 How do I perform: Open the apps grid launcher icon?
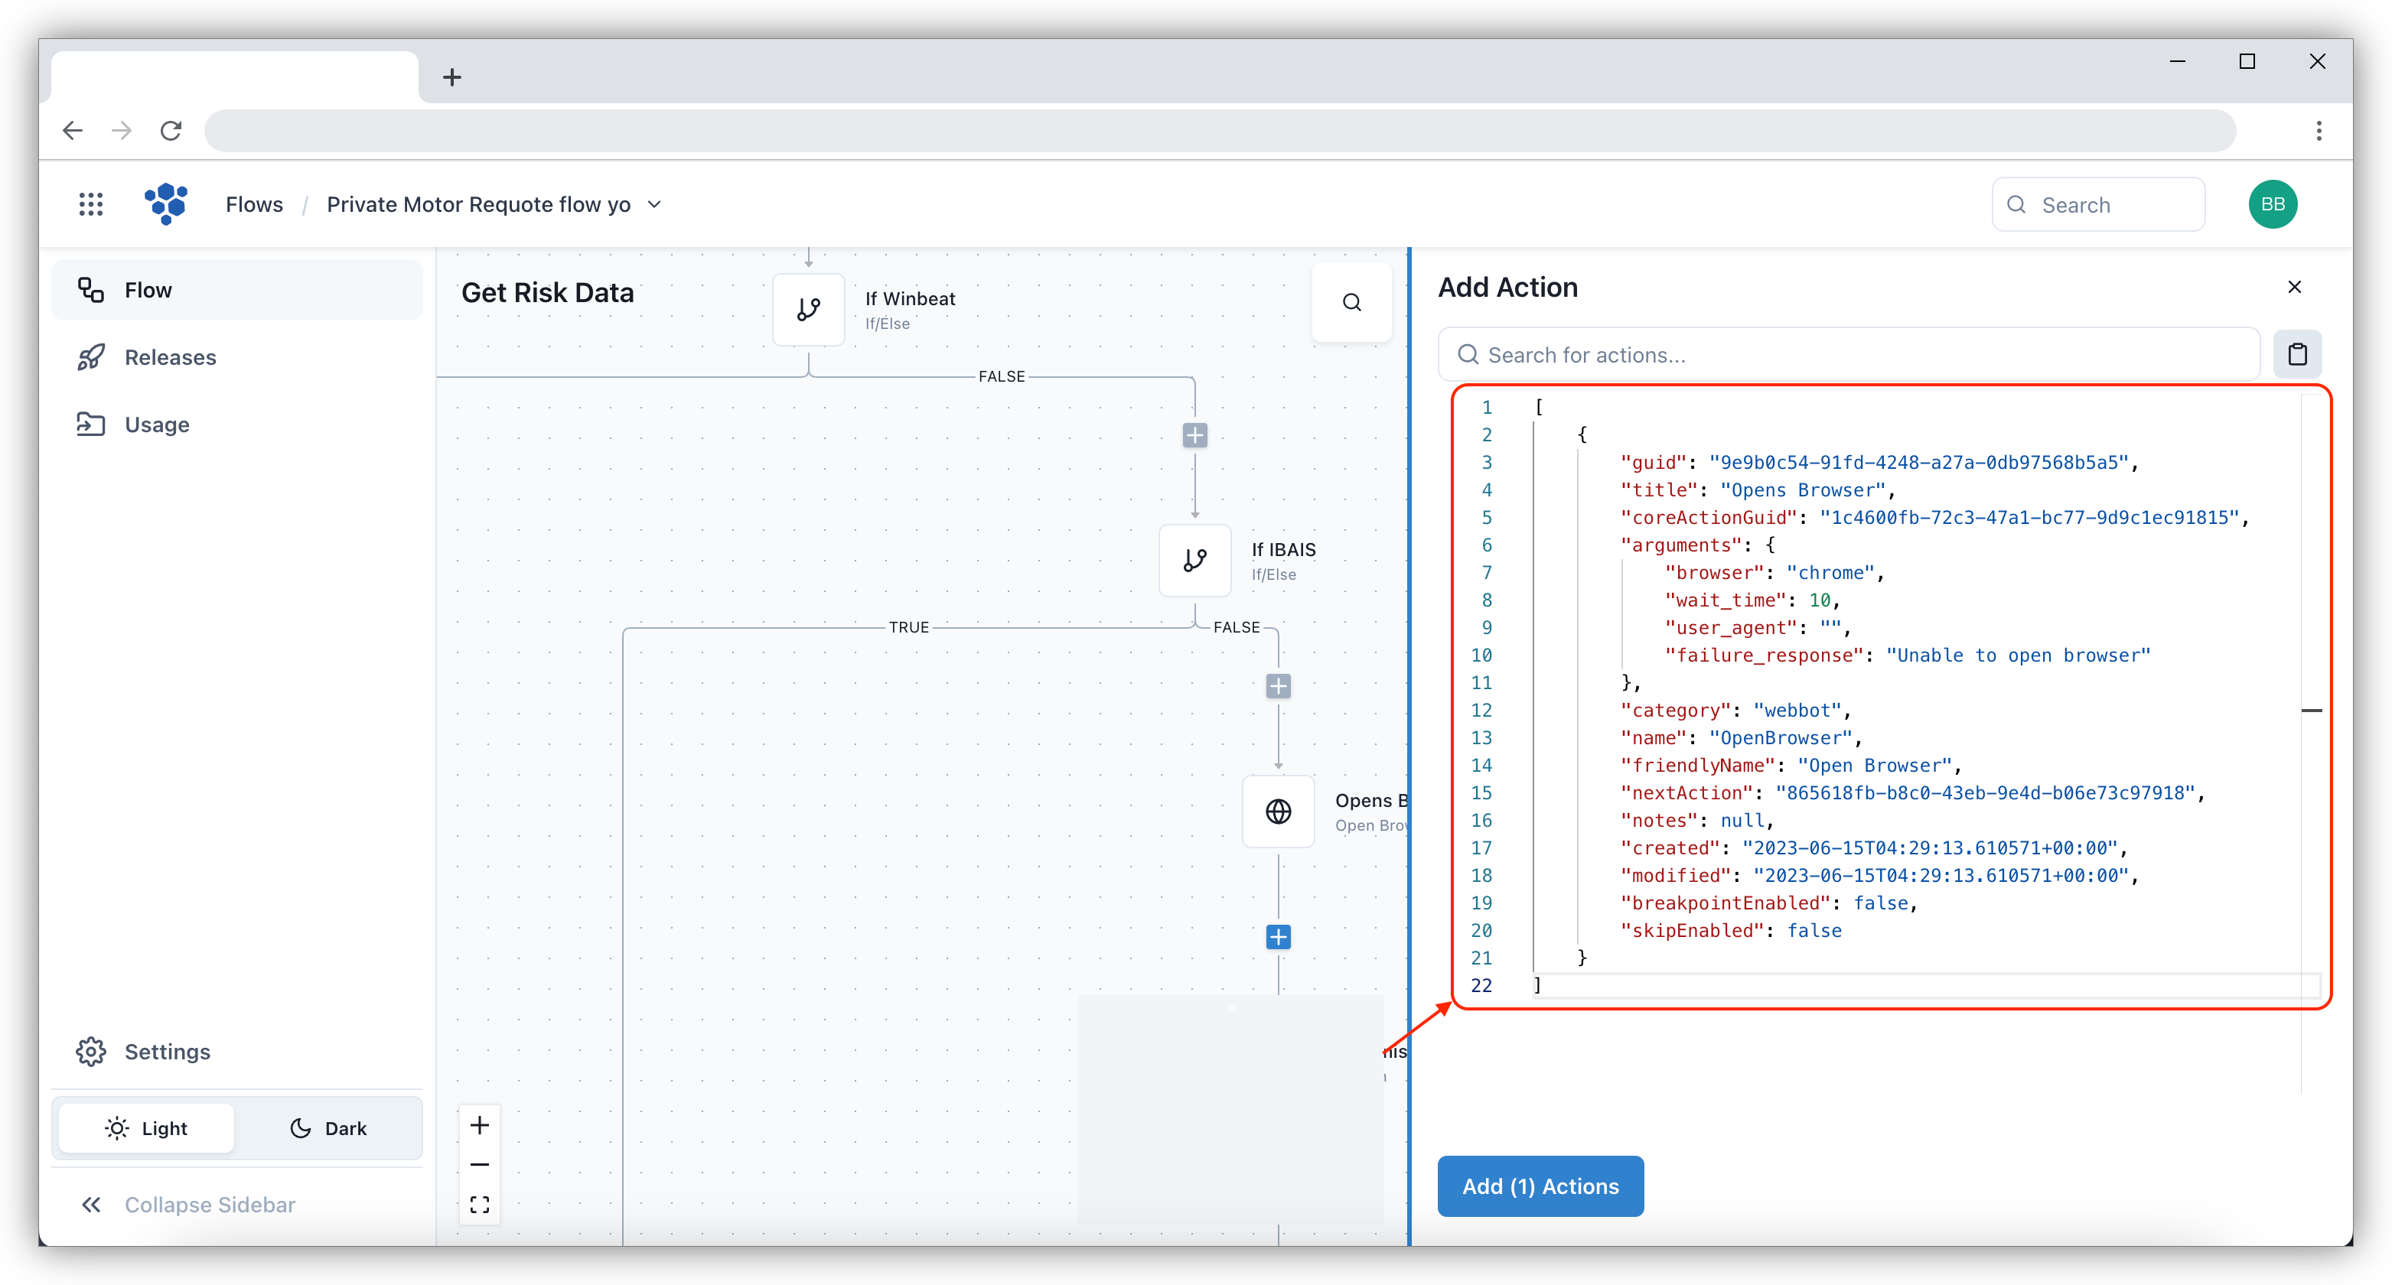coord(90,204)
